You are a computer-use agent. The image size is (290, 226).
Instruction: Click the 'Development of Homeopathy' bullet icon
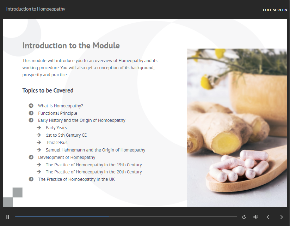(31, 157)
